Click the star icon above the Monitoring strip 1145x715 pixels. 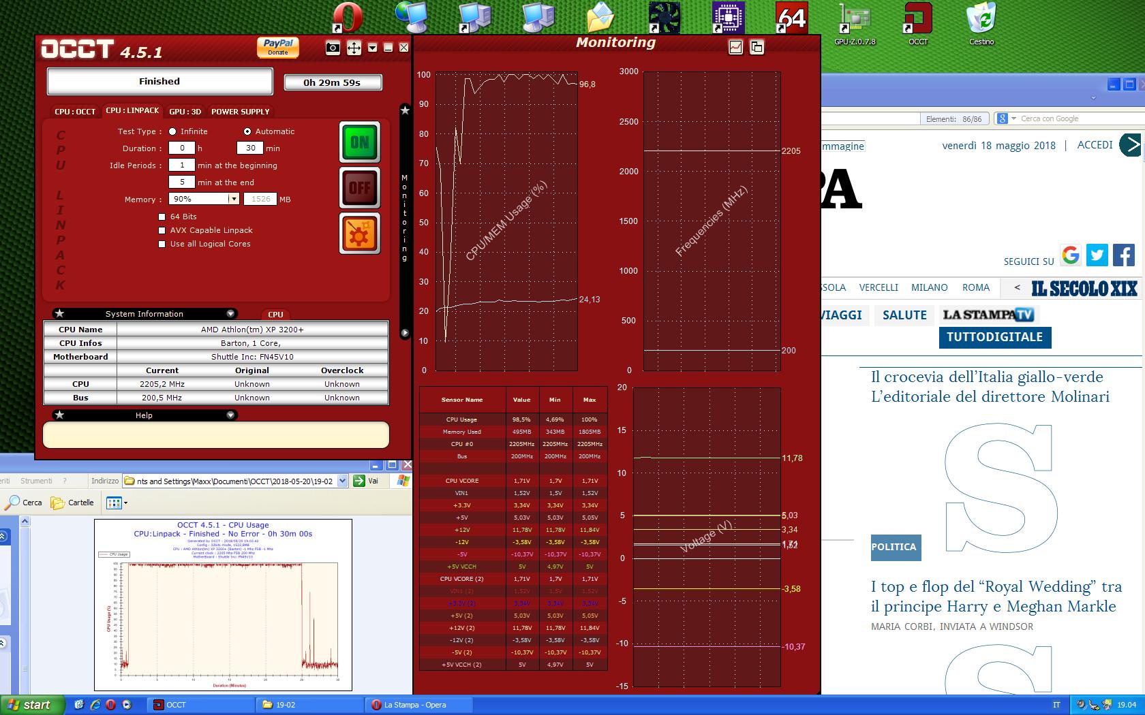point(405,110)
